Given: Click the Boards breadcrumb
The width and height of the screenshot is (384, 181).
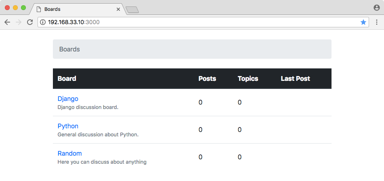Looking at the screenshot, I should tap(69, 49).
